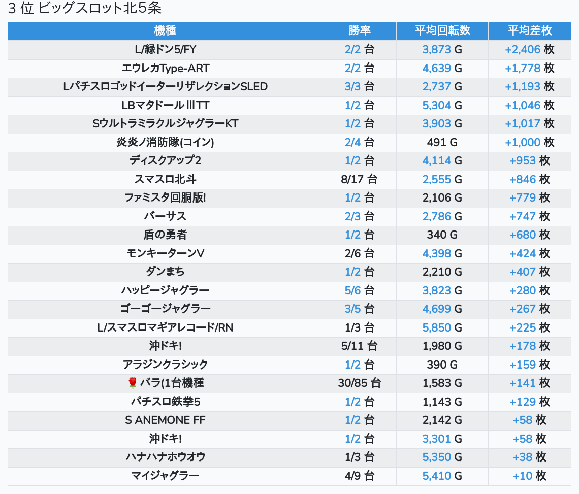Click average difference +953 枚

530,160
